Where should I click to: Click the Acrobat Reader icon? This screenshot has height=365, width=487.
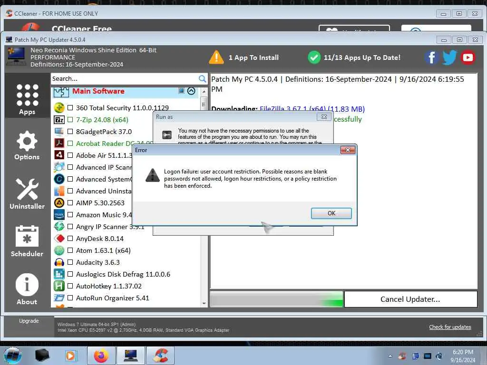click(x=59, y=144)
